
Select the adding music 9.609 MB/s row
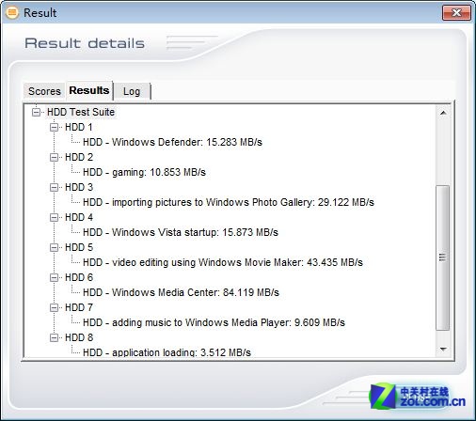pyautogui.click(x=214, y=322)
